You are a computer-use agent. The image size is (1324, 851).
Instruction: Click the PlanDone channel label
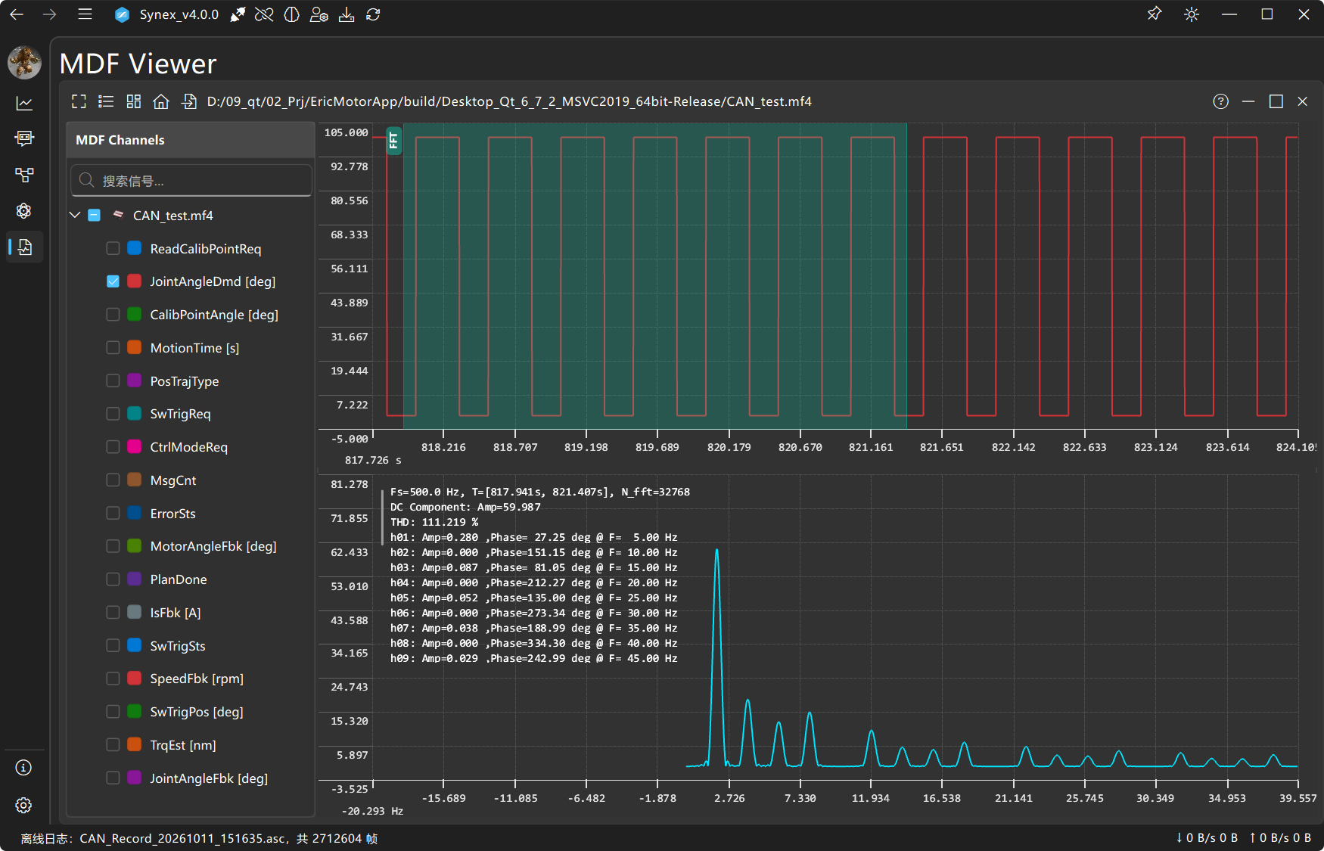(179, 579)
